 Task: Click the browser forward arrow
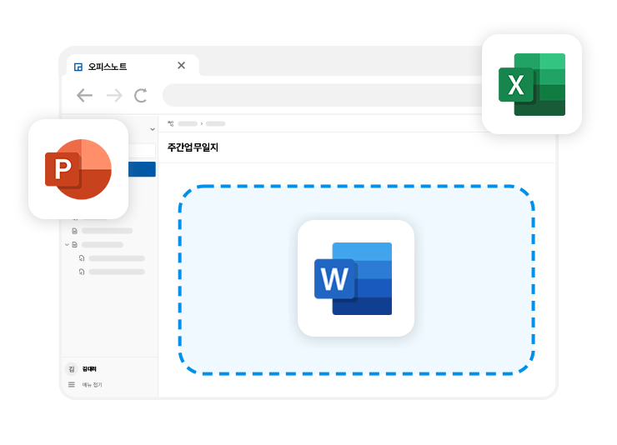(114, 96)
